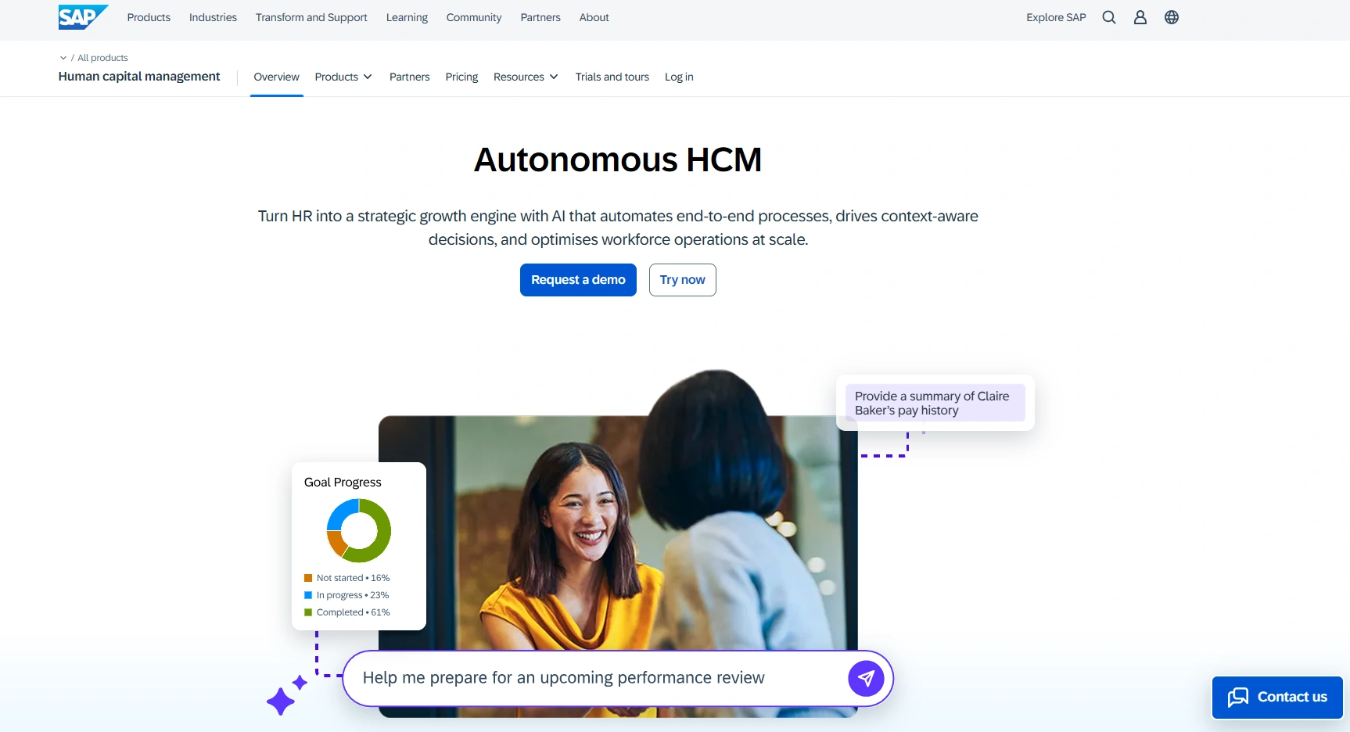Click the SAP logo
Image resolution: width=1350 pixels, height=732 pixels.
tap(83, 17)
